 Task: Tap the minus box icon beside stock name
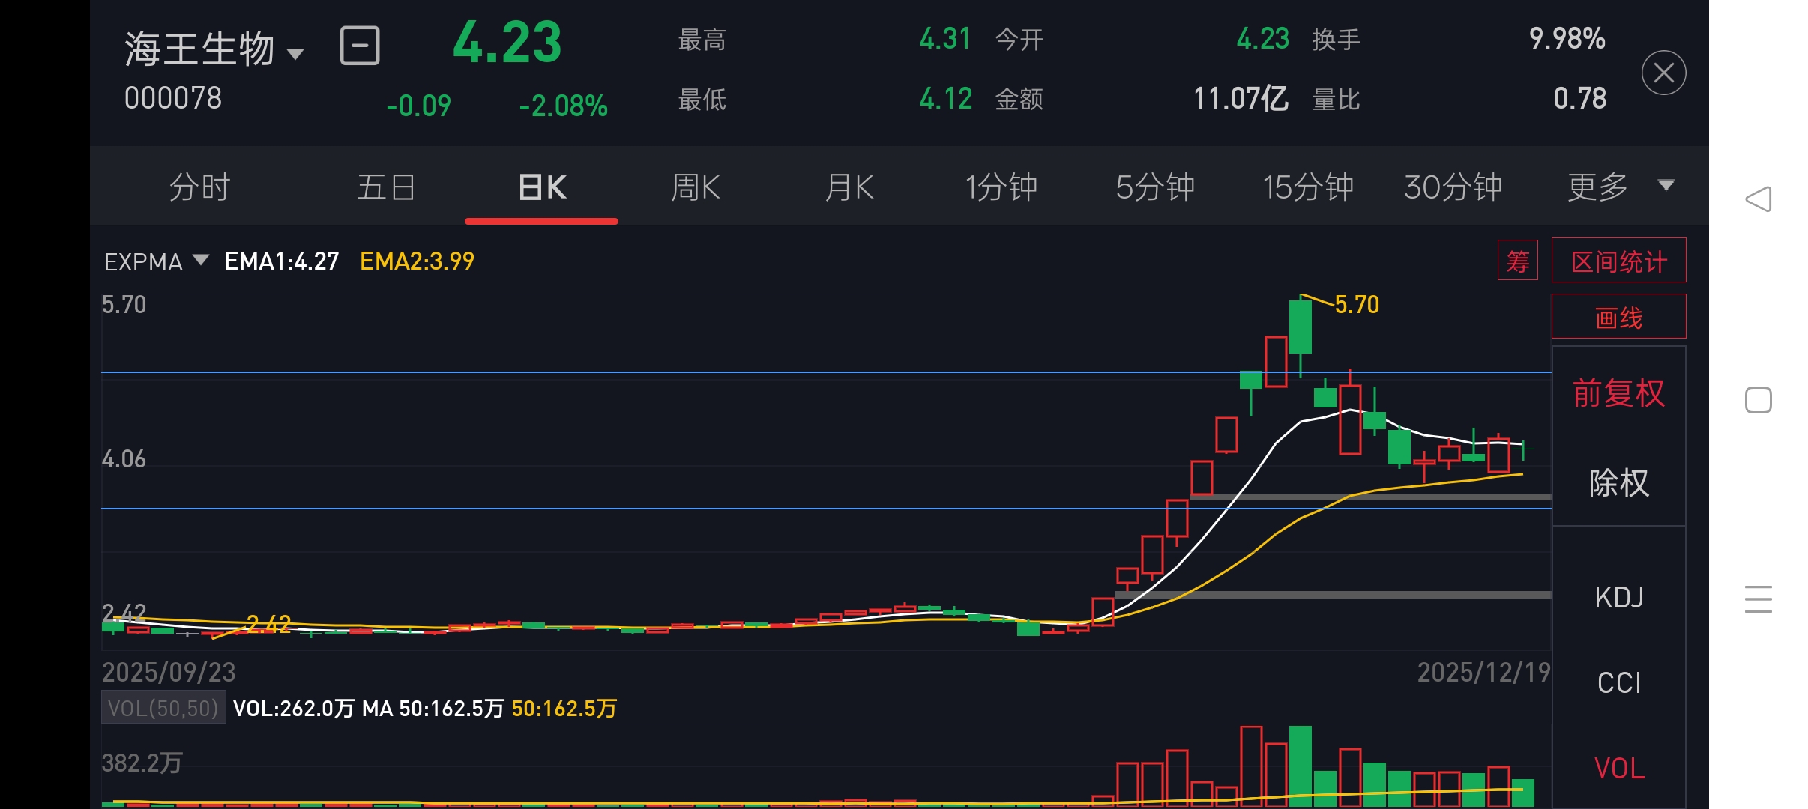[x=360, y=46]
